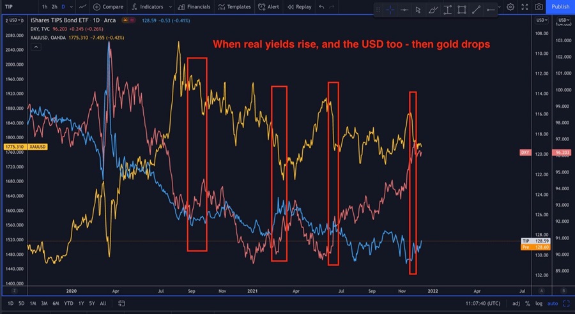575x314 pixels.
Task: Take a chart snapshot with camera icon
Action: tap(539, 6)
